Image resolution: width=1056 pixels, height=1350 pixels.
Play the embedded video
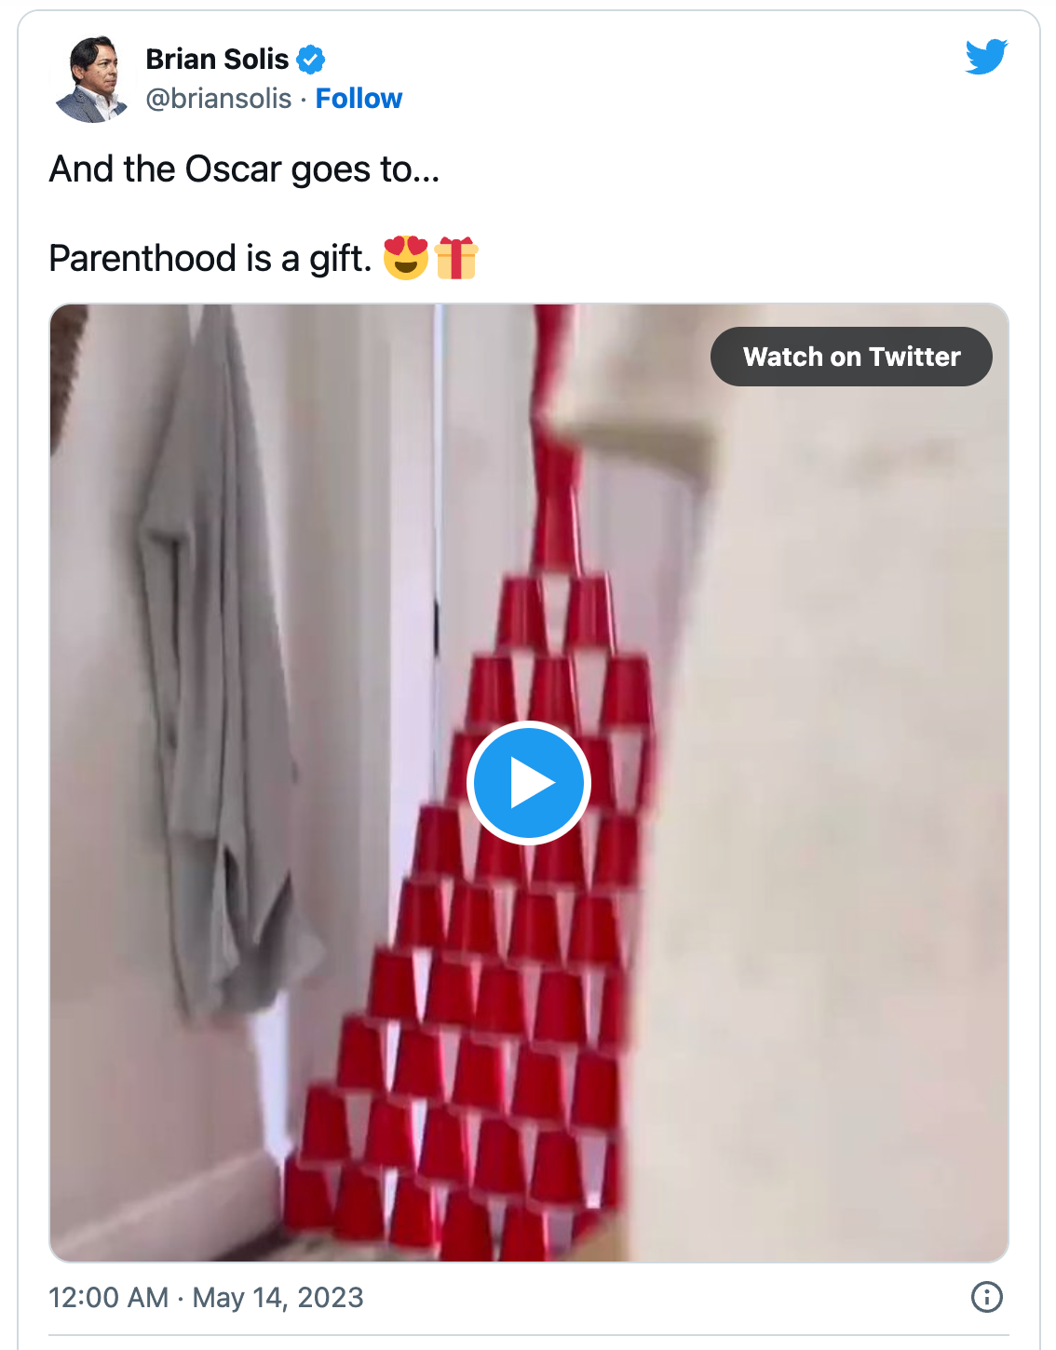pyautogui.click(x=528, y=783)
